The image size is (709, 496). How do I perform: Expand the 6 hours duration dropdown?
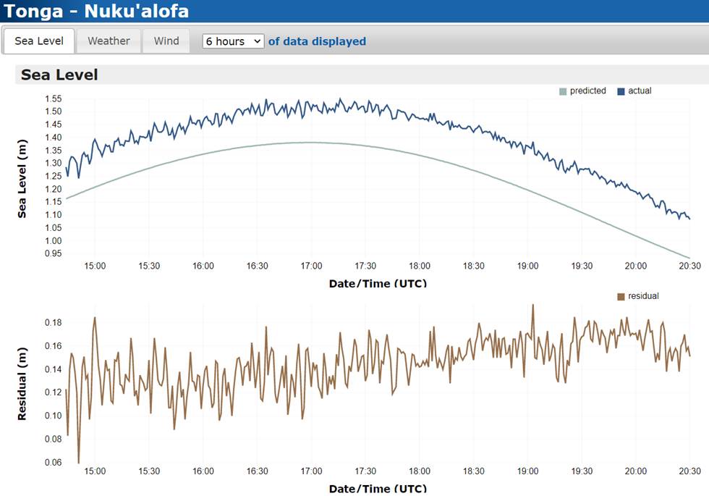(234, 41)
